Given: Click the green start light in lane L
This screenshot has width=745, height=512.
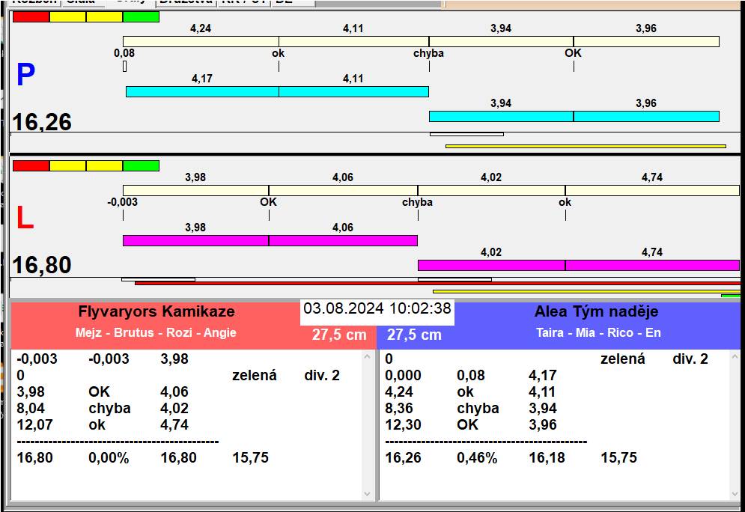Looking at the screenshot, I should click(141, 165).
